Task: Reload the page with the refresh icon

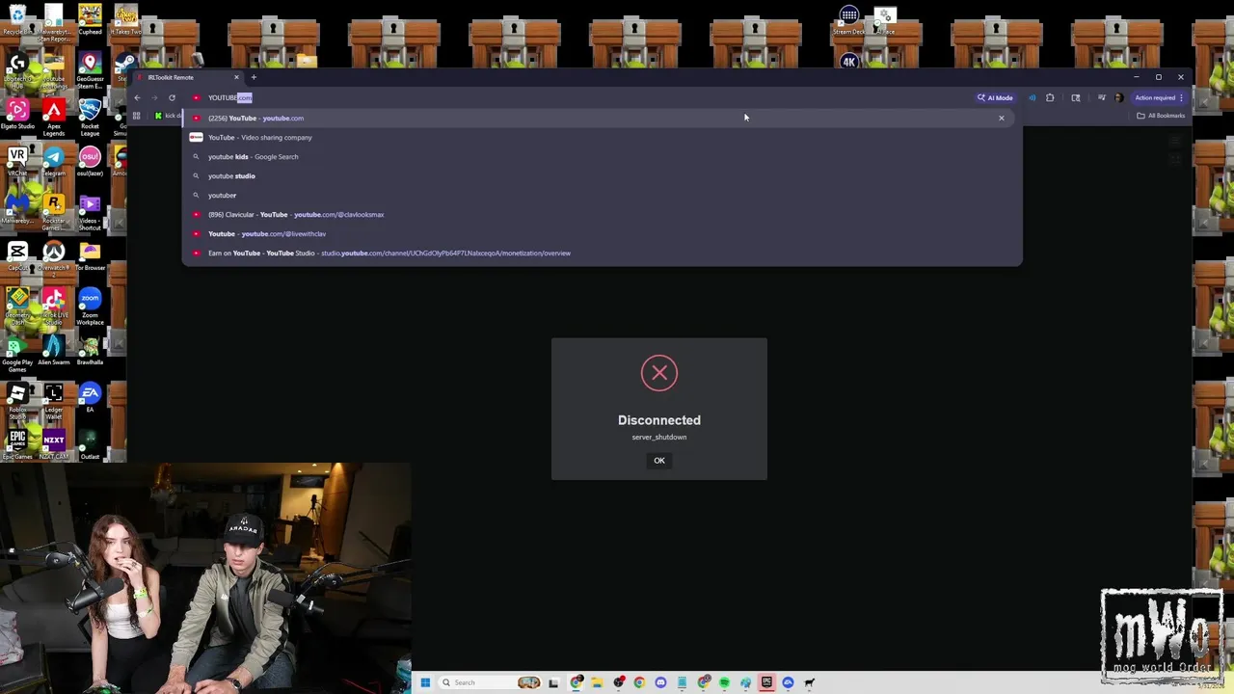Action: point(172,97)
